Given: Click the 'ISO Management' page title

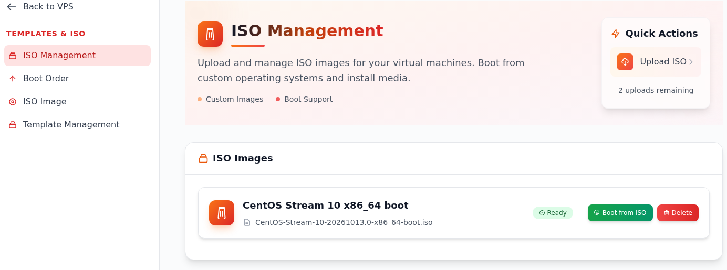Looking at the screenshot, I should [x=307, y=31].
